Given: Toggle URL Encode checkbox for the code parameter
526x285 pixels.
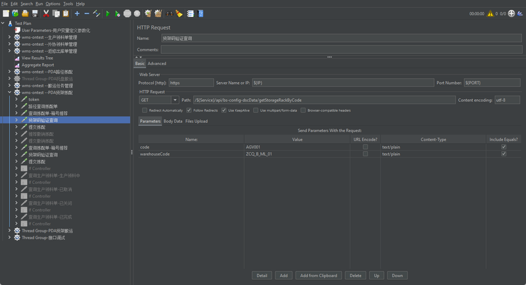Looking at the screenshot, I should (366, 147).
